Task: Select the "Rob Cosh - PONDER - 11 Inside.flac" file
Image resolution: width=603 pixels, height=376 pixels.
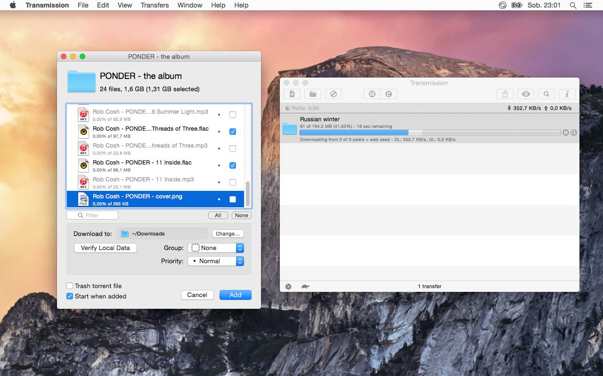Action: point(155,165)
